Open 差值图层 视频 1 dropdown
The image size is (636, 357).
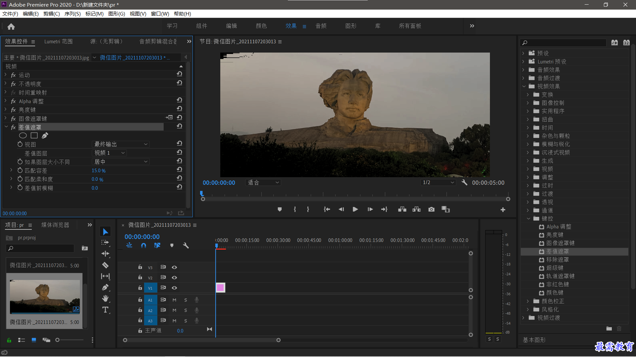pyautogui.click(x=109, y=153)
